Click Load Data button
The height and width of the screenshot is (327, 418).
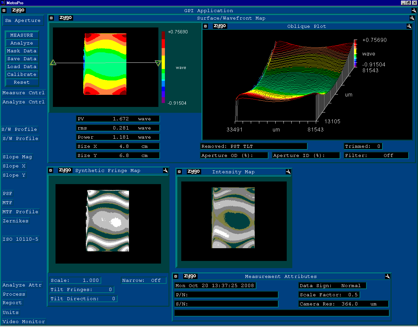(22, 66)
